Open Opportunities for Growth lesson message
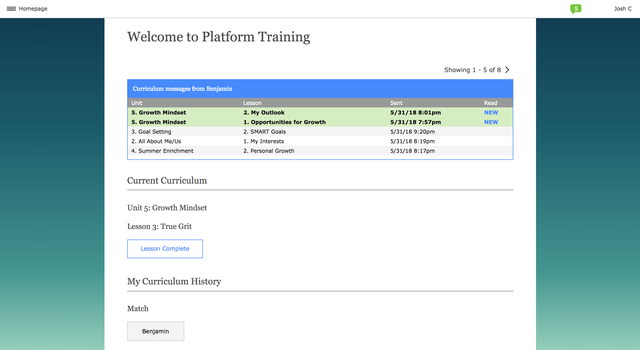The width and height of the screenshot is (640, 350). click(x=284, y=122)
